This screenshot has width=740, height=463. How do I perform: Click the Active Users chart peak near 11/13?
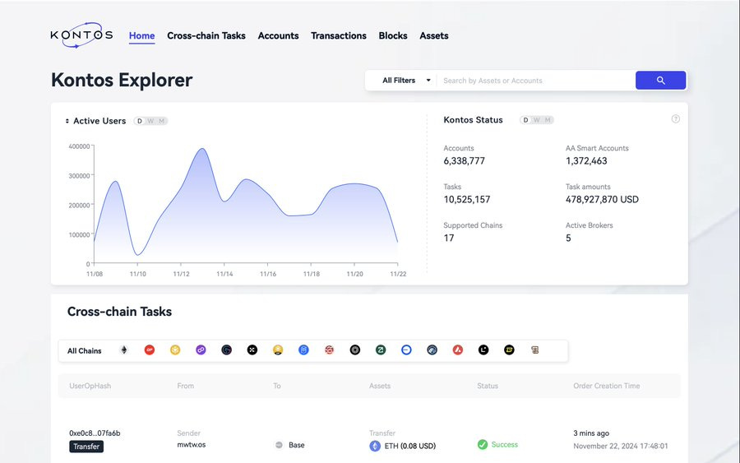click(202, 149)
